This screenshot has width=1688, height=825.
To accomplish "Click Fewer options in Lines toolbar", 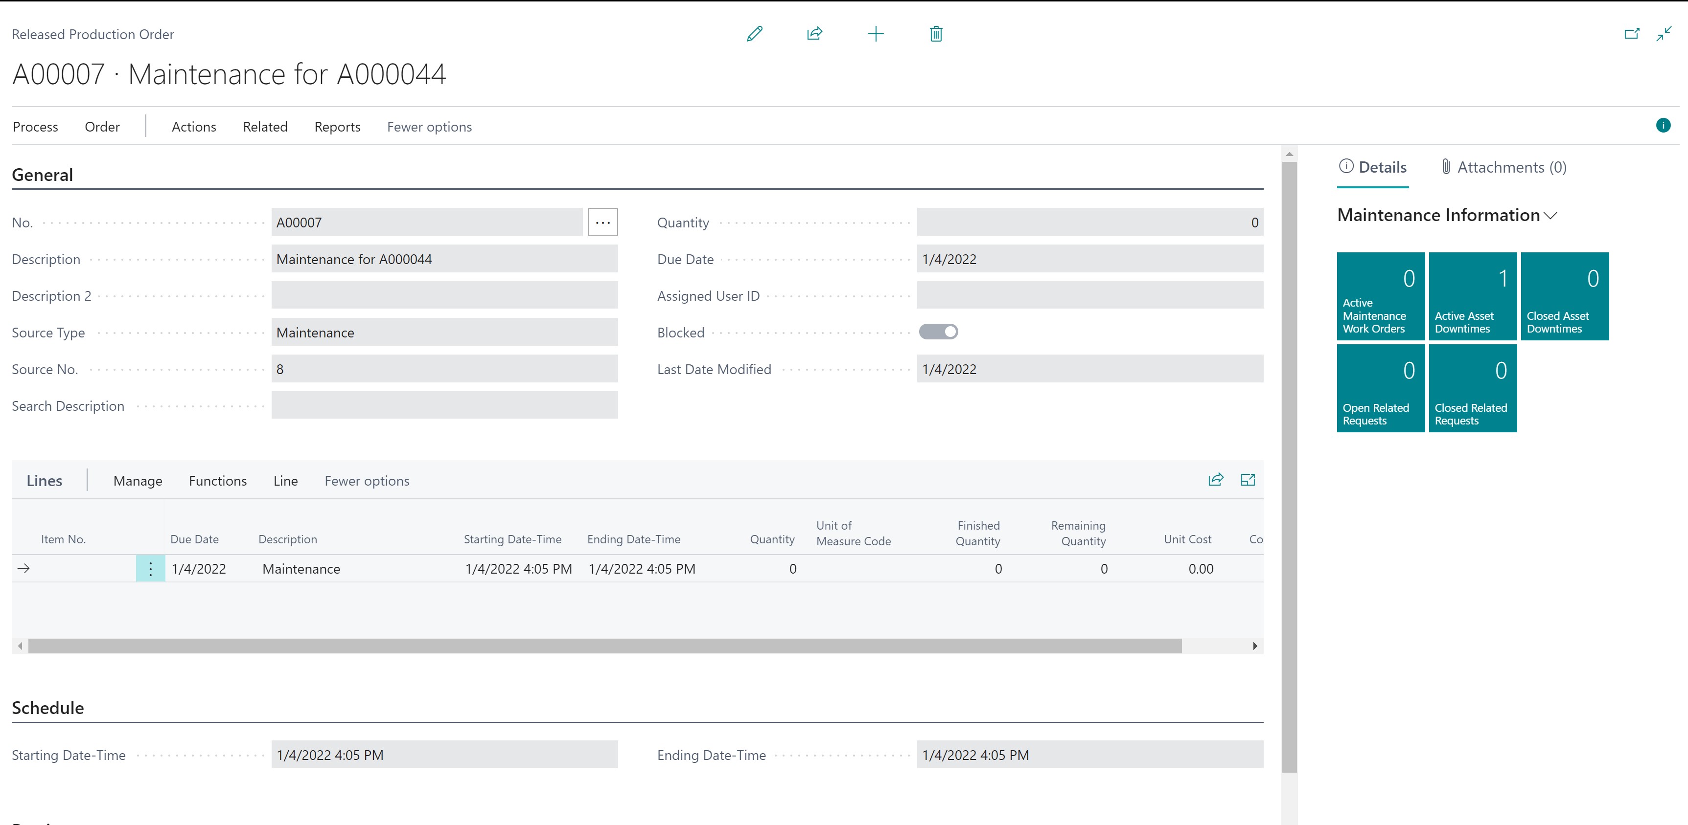I will point(367,481).
